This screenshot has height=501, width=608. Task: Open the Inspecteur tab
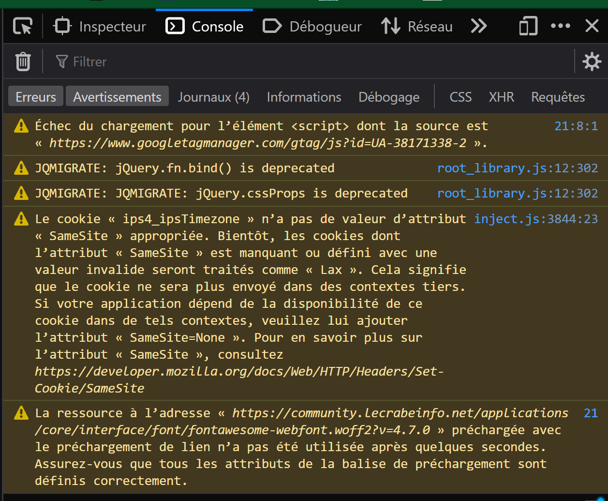pos(100,26)
